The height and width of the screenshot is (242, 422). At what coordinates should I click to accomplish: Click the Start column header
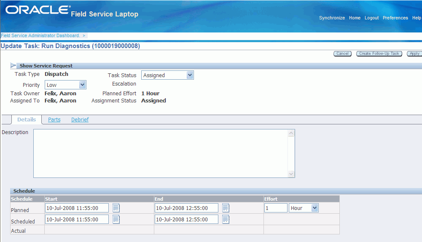coord(51,199)
